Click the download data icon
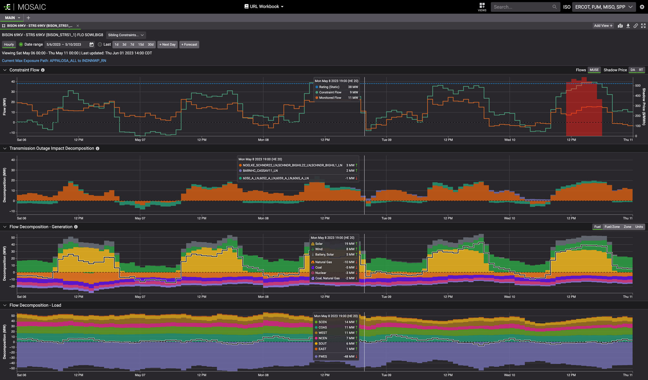 point(628,26)
